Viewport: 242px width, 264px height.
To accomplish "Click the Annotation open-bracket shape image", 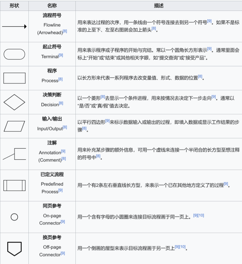I will 14,154.
